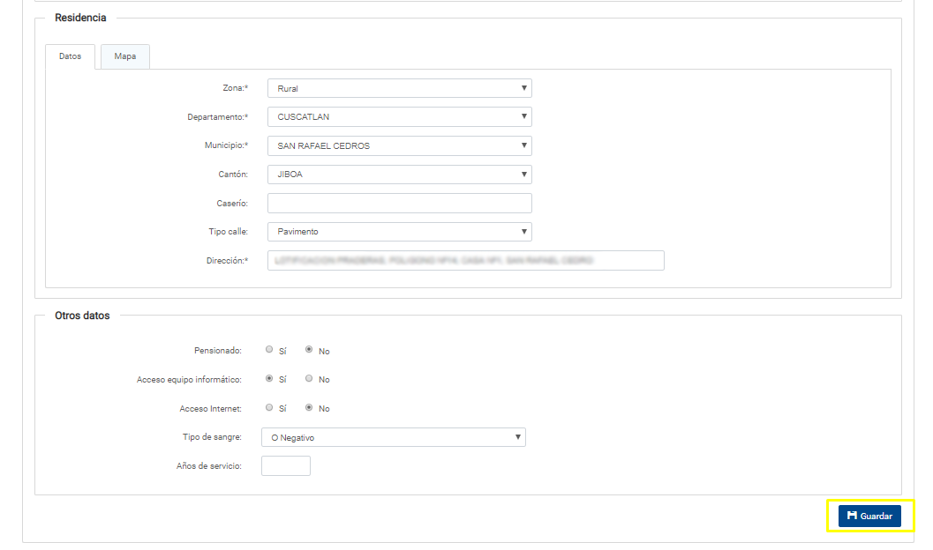Click the floppy disk save icon
The width and height of the screenshot is (933, 550).
coord(852,516)
